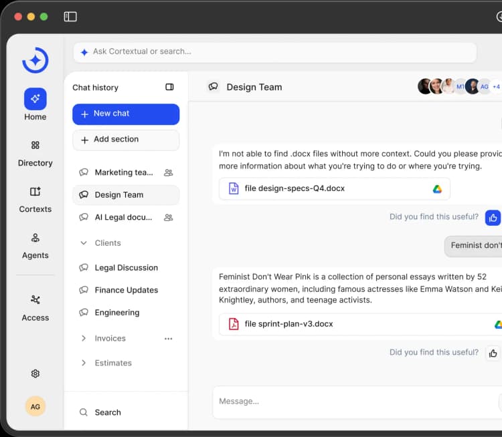Click the Design Team conversation title
Image resolution: width=502 pixels, height=437 pixels.
tap(254, 88)
